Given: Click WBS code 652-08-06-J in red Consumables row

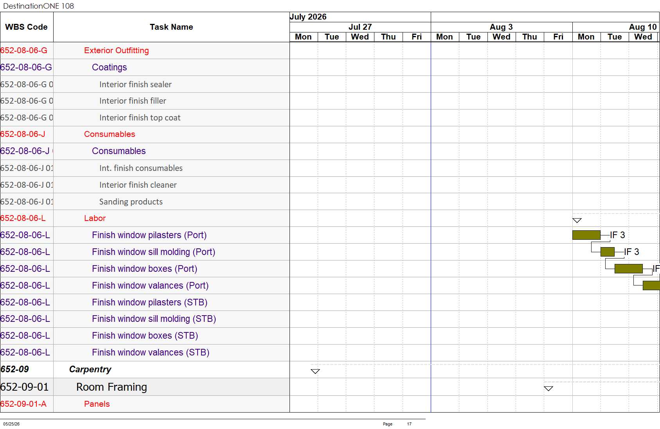Looking at the screenshot, I should pyautogui.click(x=23, y=134).
